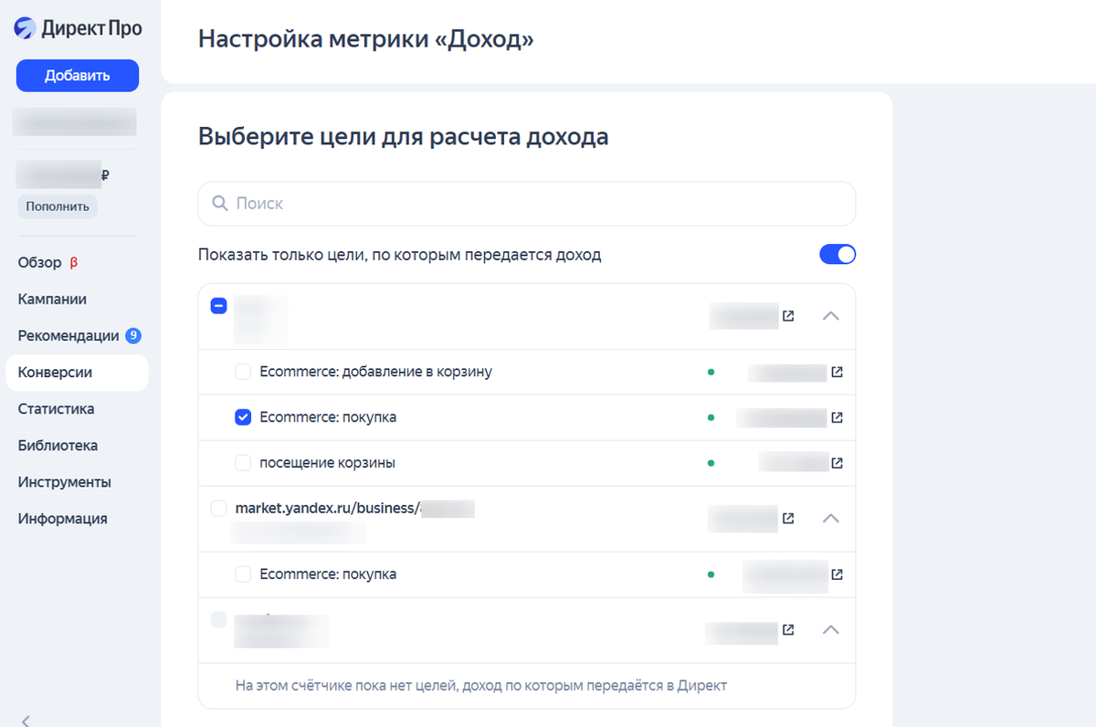This screenshot has height=727, width=1096.
Task: Check the Ecommerce: добавление в корзину goal
Action: click(x=243, y=372)
